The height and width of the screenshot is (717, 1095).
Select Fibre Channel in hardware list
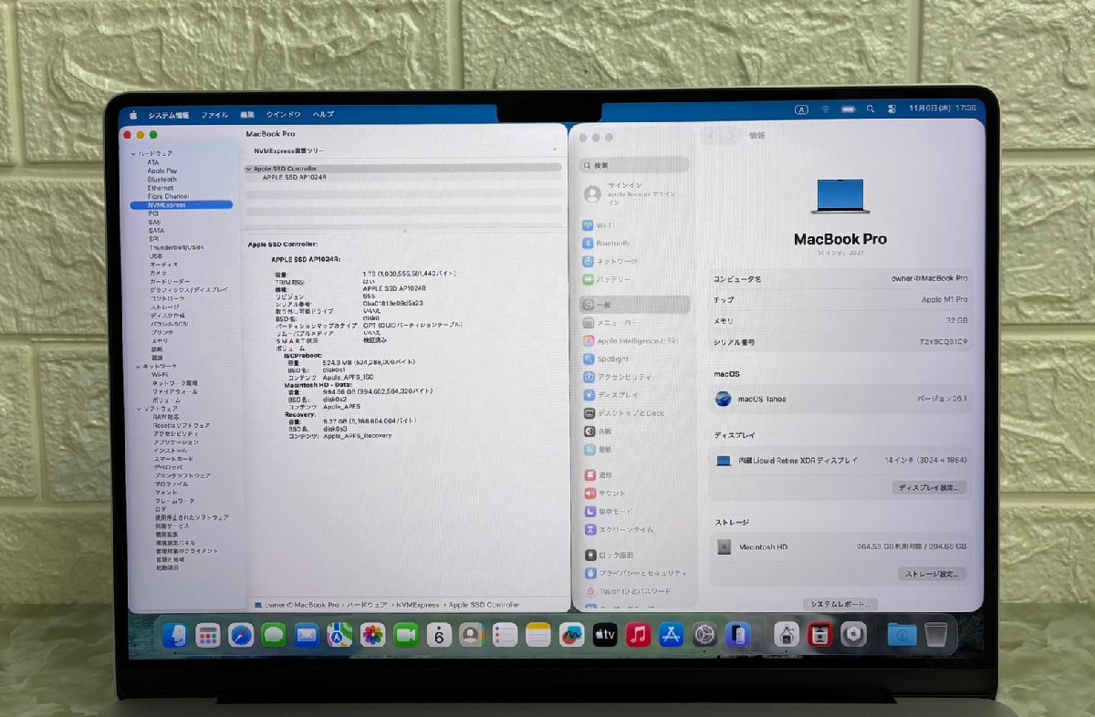tap(168, 196)
